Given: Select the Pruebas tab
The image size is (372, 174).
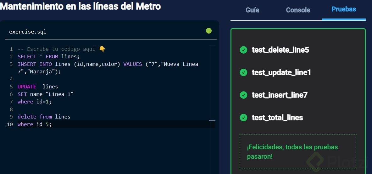Looking at the screenshot, I should click(x=344, y=9).
